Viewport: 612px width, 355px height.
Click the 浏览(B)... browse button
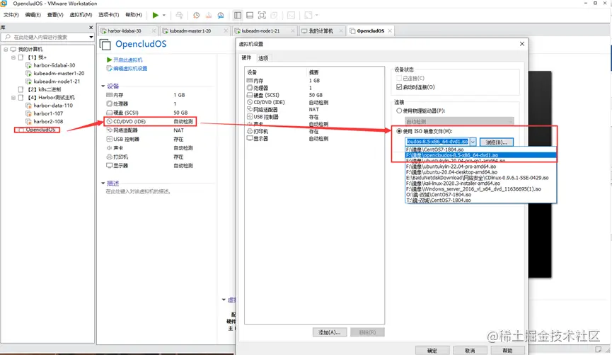click(x=497, y=142)
